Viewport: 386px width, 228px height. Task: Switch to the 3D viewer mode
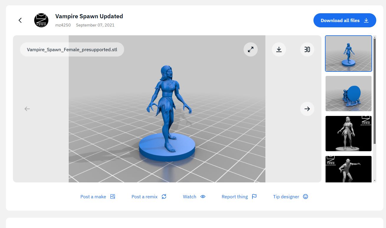[307, 49]
